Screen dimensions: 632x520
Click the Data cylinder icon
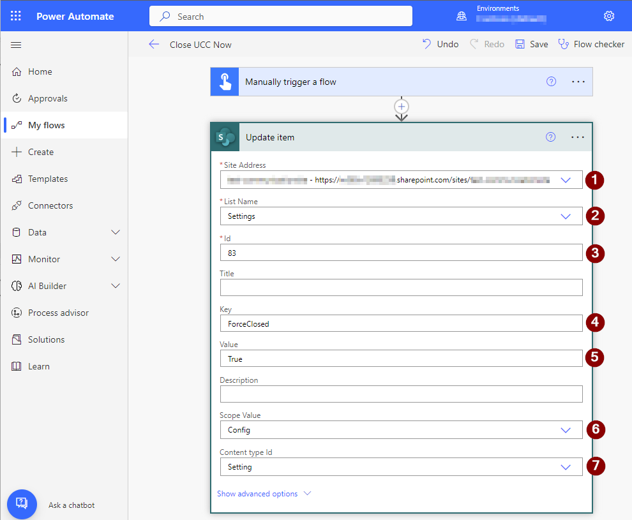pos(17,232)
